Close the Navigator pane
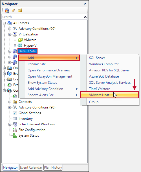Viewport: 141px width, 172px height. point(85,4)
